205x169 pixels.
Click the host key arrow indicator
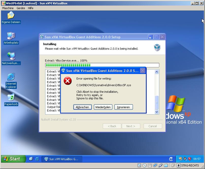[178, 165]
